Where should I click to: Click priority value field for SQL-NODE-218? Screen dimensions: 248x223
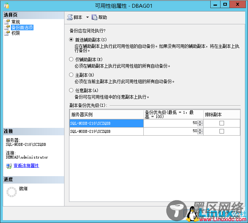point(171,123)
